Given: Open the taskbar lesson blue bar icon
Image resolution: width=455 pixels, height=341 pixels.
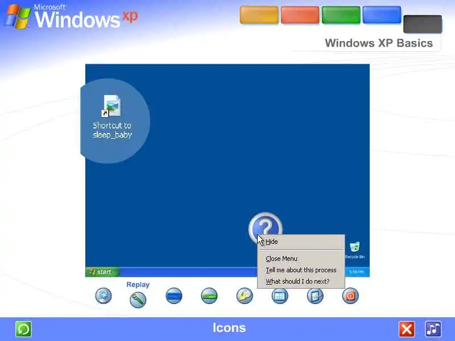Looking at the screenshot, I should 174,296.
